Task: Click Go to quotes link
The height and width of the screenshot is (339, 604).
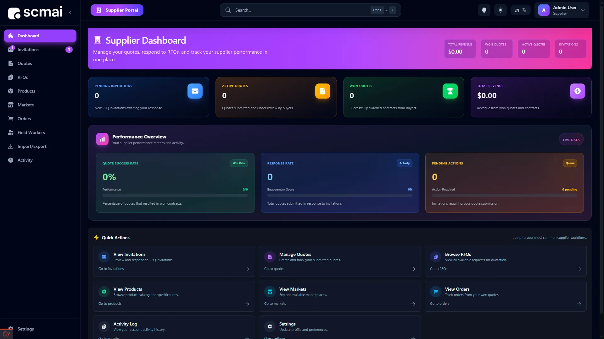Action: coord(274,269)
